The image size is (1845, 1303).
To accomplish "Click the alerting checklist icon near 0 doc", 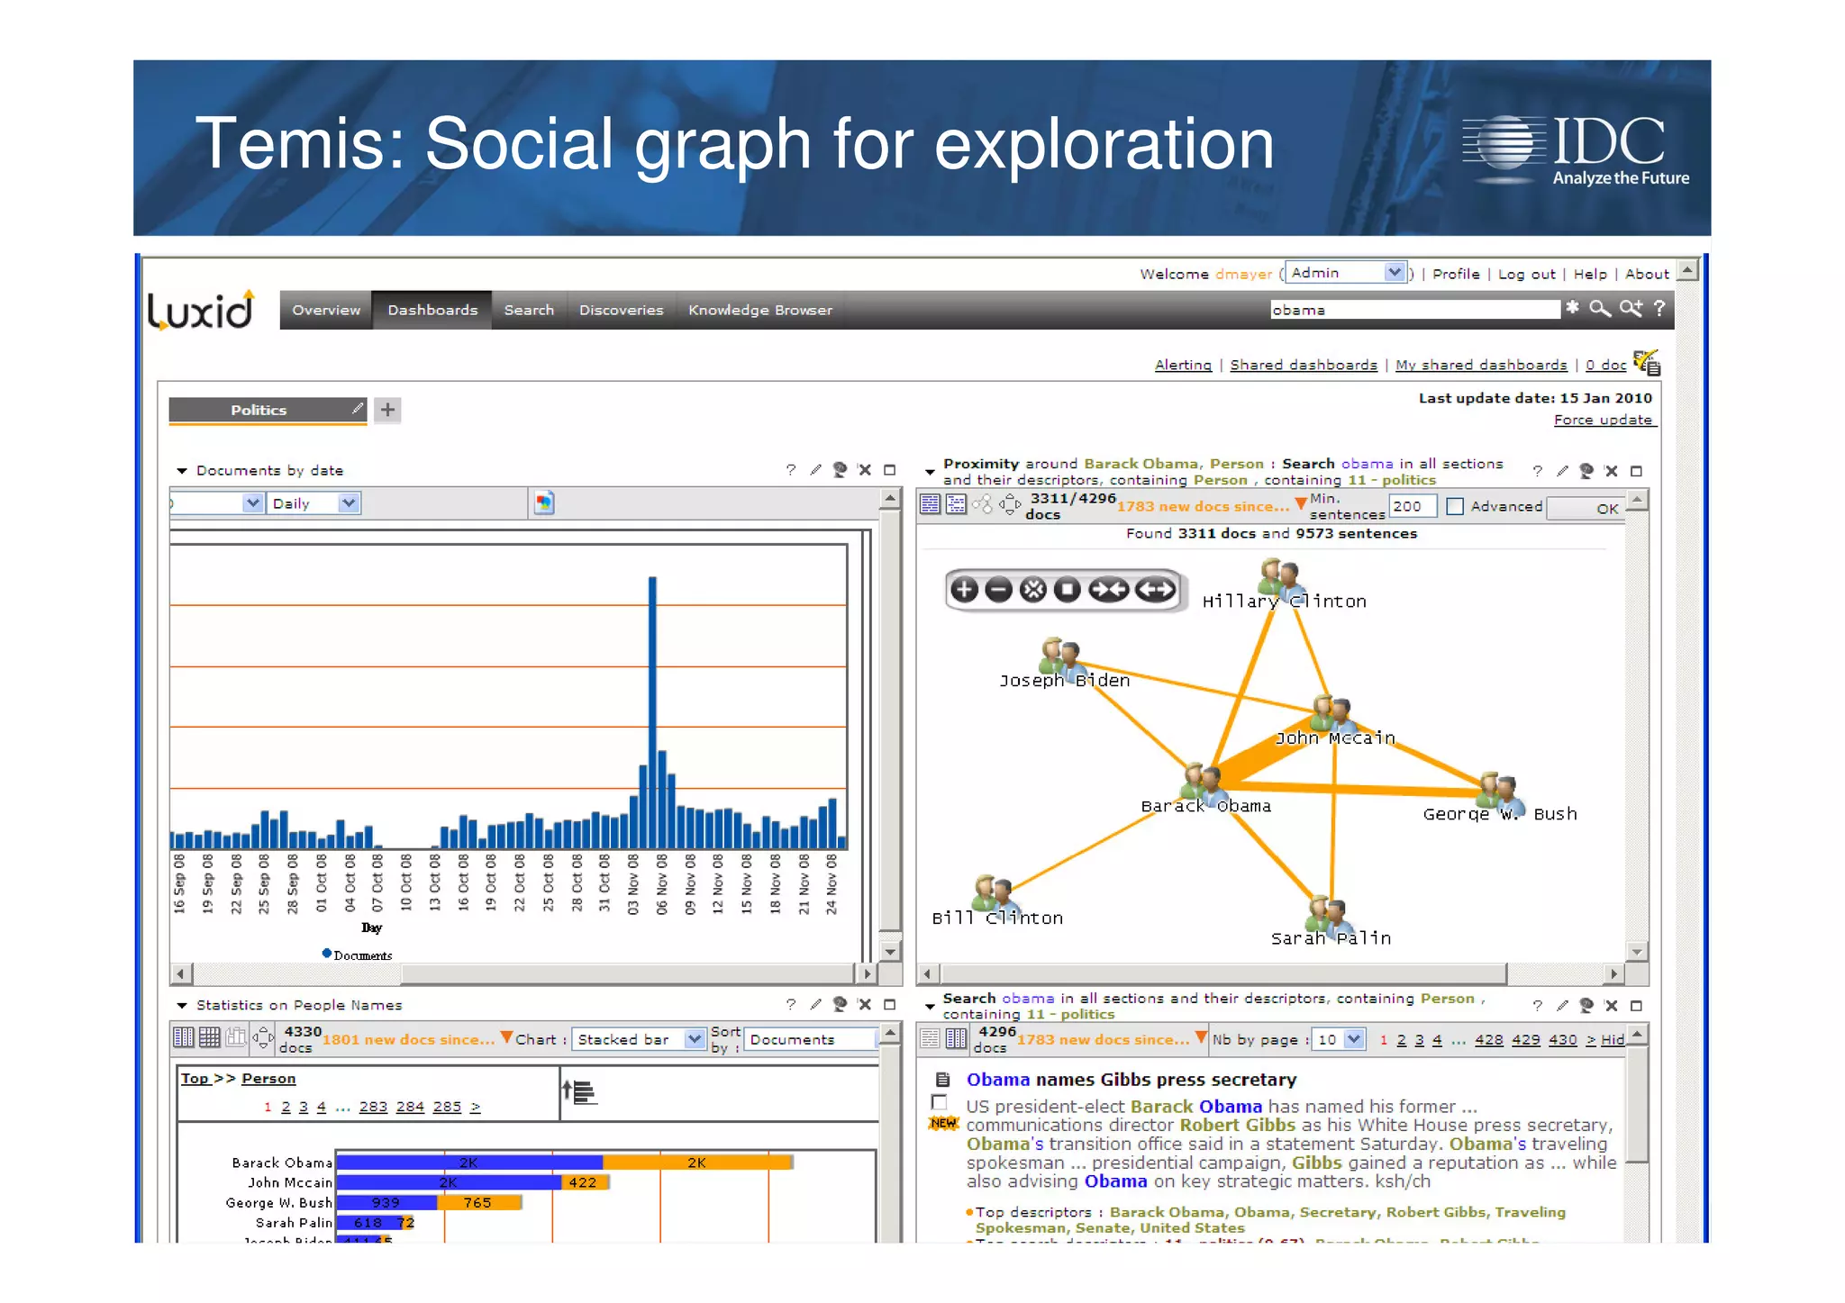I will pos(1647,362).
